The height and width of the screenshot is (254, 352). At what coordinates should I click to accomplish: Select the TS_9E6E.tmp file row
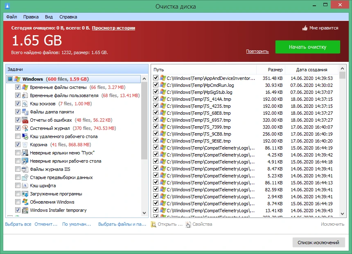point(245,141)
